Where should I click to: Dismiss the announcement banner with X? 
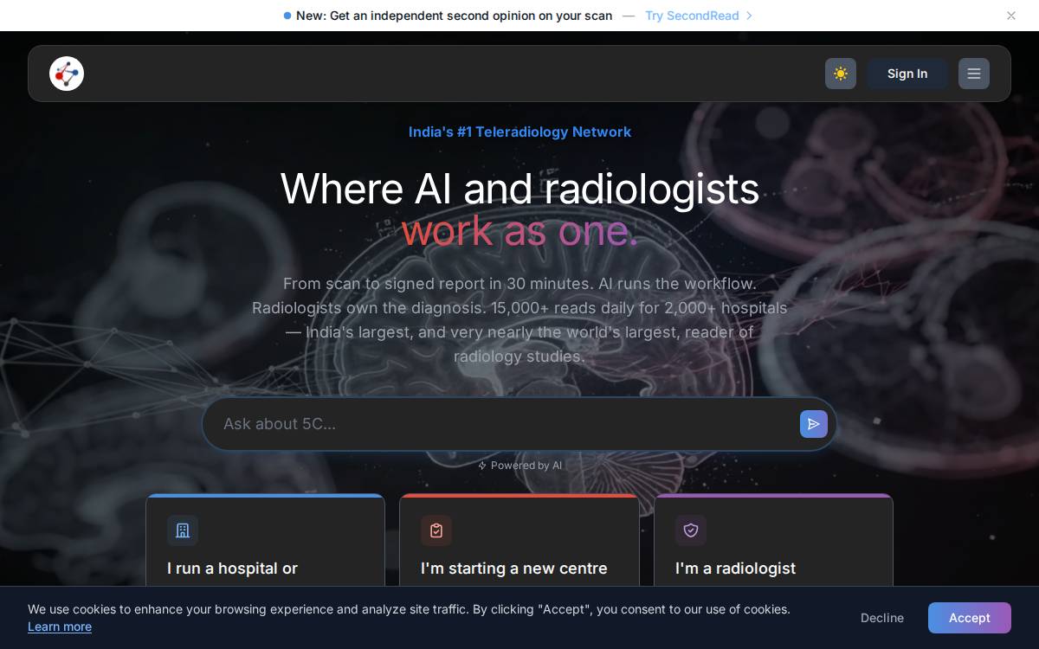click(1011, 16)
